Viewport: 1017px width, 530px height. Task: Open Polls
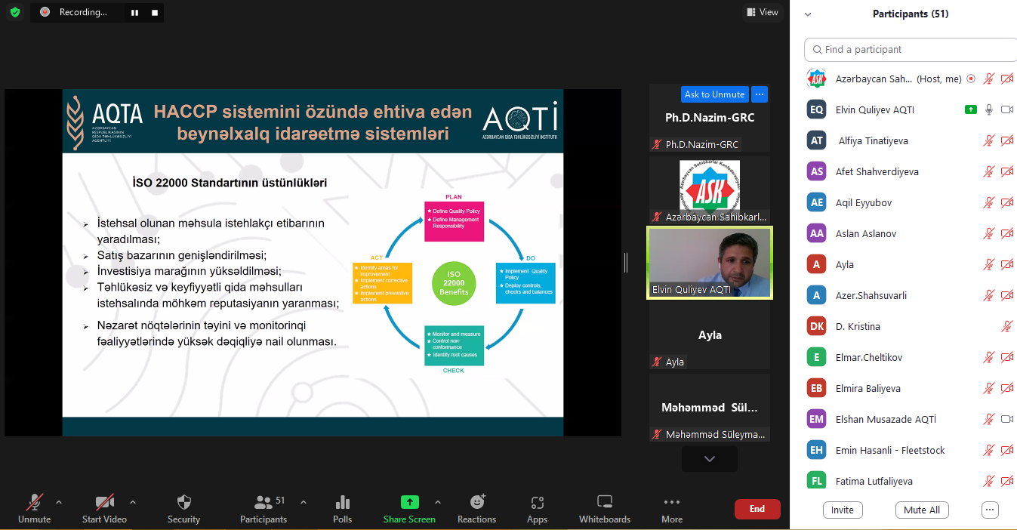[x=342, y=508]
